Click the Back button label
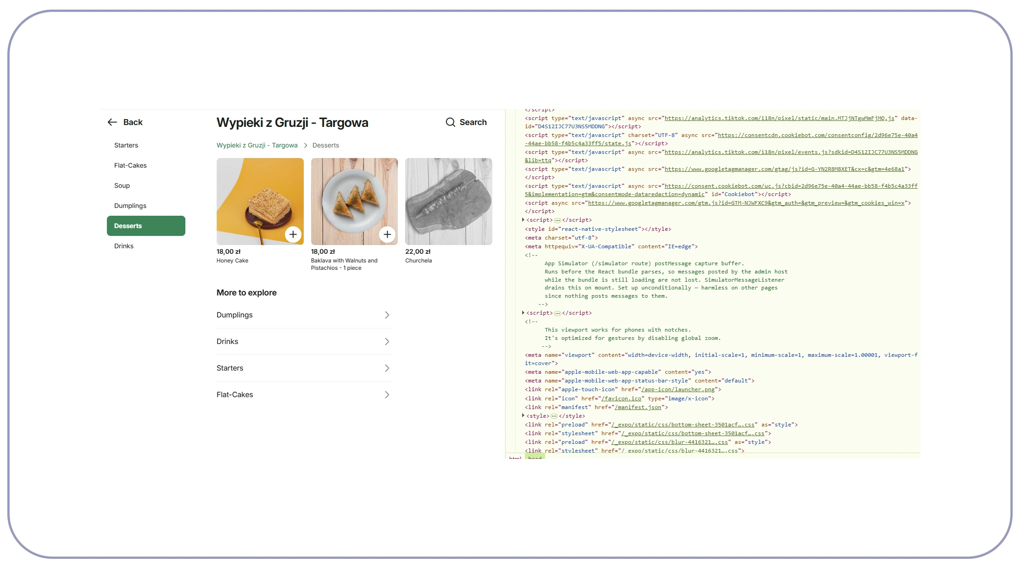 point(133,122)
